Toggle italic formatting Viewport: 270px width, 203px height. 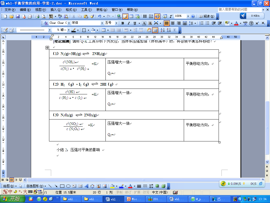click(x=128, y=23)
